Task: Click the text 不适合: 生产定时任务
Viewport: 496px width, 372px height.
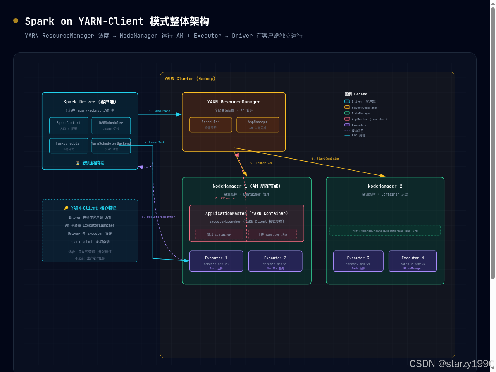Action: [90, 258]
